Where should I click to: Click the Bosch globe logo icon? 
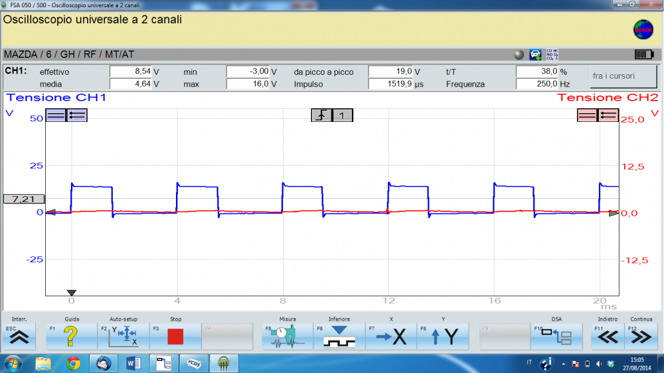point(643,30)
